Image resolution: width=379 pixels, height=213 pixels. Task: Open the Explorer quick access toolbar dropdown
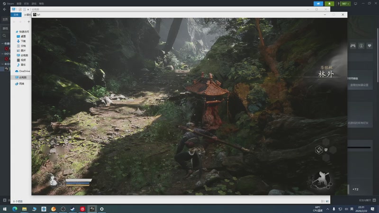(28, 9)
